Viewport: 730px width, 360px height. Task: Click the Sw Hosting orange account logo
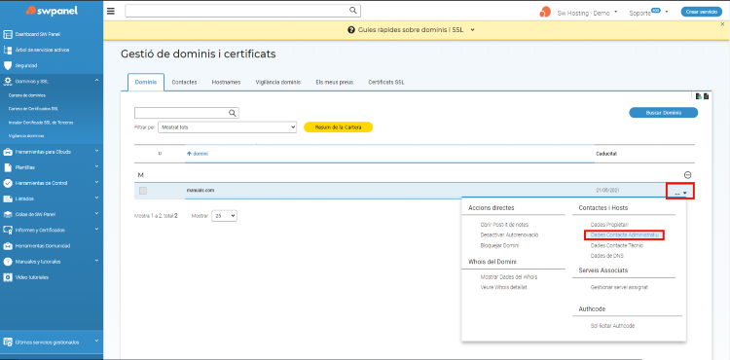(x=545, y=12)
